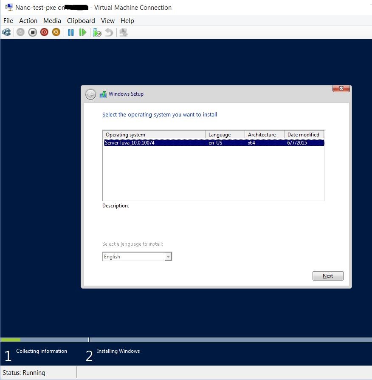Click the Architecture column header

pyautogui.click(x=265, y=134)
